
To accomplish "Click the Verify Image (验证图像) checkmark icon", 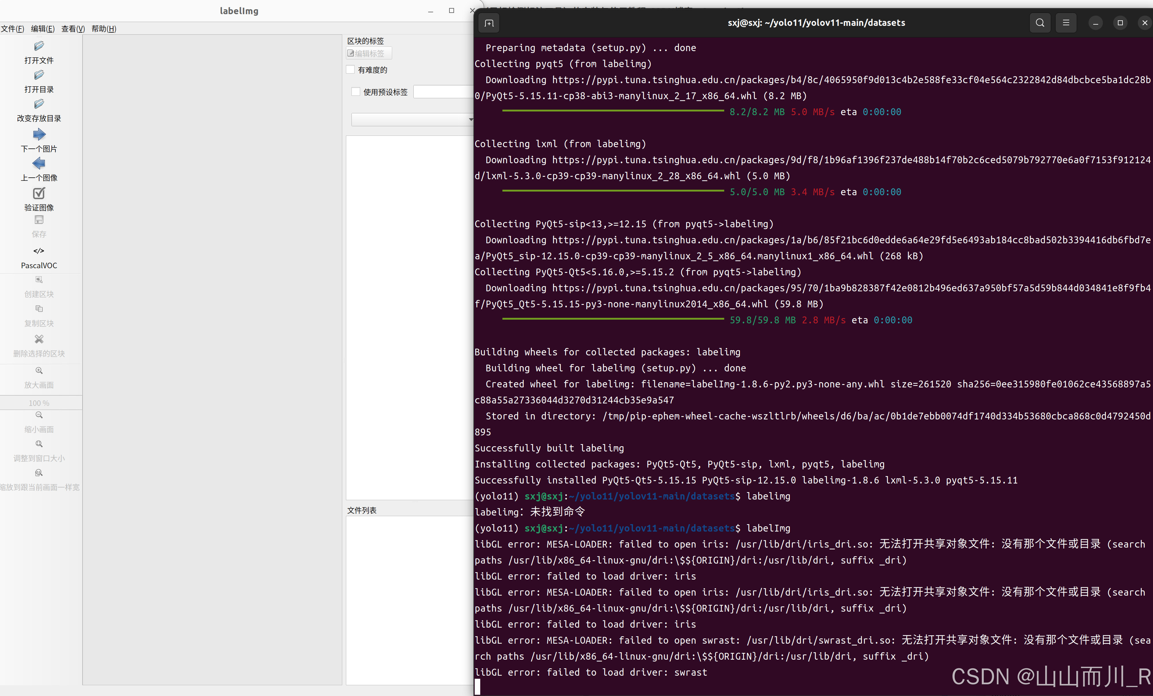I will [39, 193].
